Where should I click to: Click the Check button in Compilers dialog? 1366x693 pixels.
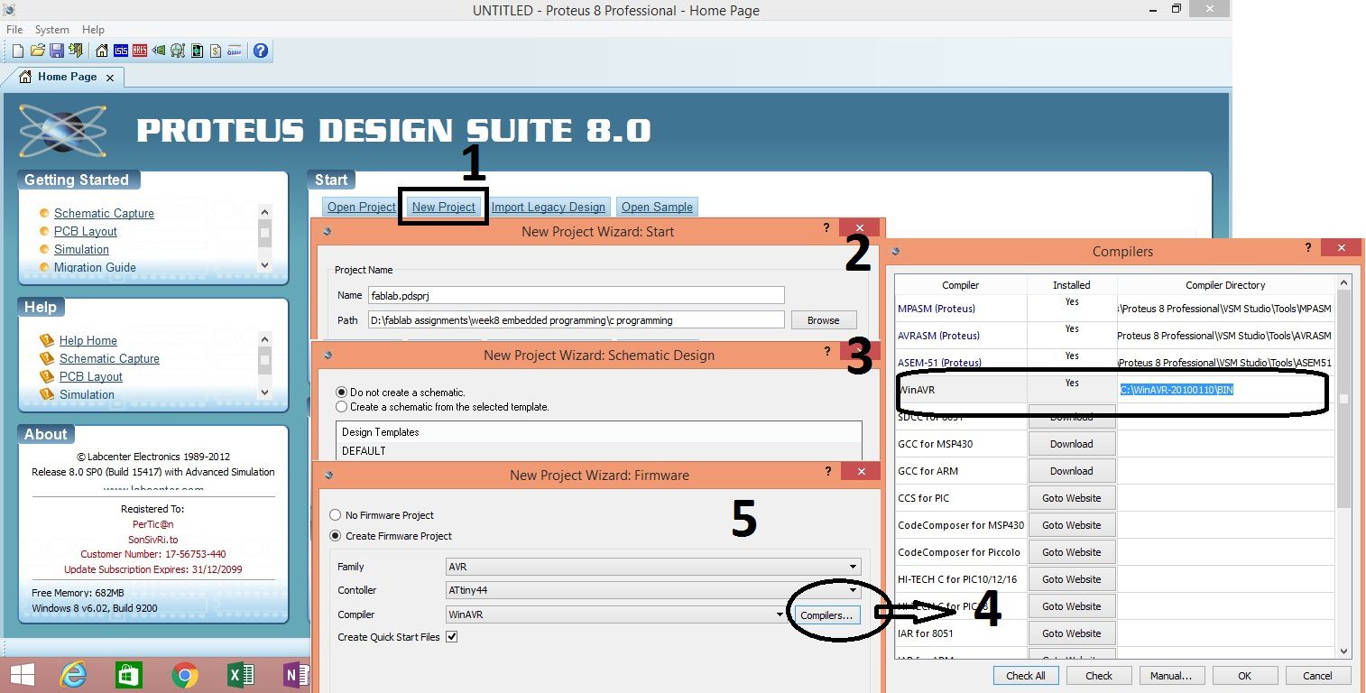point(1099,675)
